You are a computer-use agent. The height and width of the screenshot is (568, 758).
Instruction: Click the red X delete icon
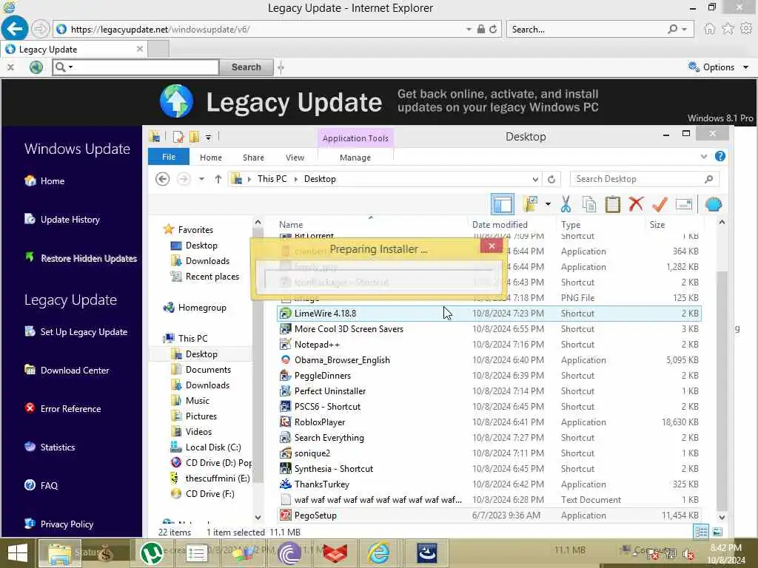[636, 204]
